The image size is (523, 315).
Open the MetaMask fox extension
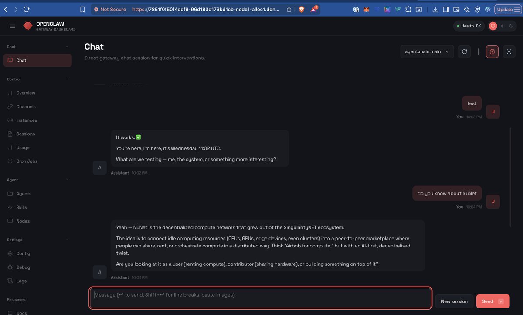tap(367, 9)
